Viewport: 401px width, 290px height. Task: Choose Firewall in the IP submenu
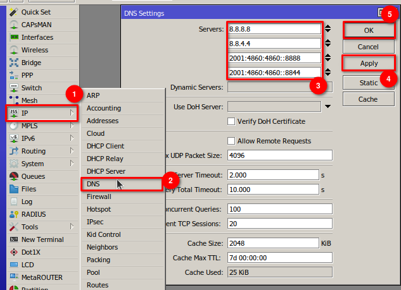[99, 196]
